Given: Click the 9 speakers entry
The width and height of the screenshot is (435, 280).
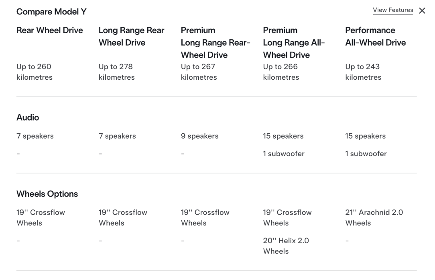Looking at the screenshot, I should coord(200,136).
